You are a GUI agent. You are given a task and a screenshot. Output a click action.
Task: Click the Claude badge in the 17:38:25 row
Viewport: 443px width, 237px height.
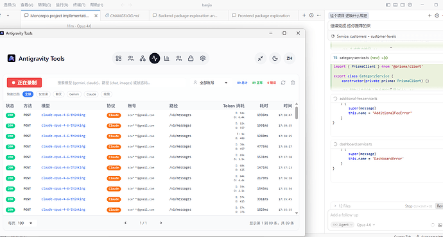(x=114, y=136)
